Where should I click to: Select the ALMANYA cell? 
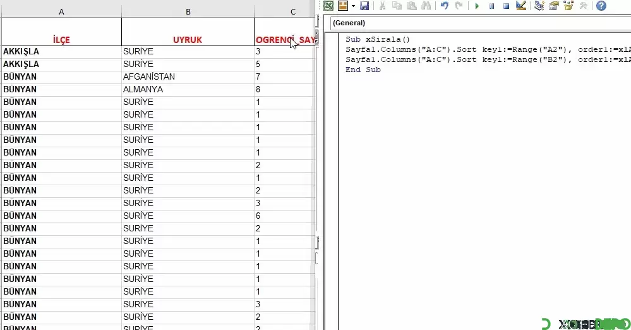188,89
